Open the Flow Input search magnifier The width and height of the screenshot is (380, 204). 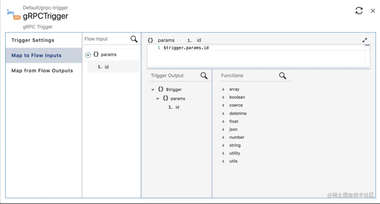click(x=134, y=39)
